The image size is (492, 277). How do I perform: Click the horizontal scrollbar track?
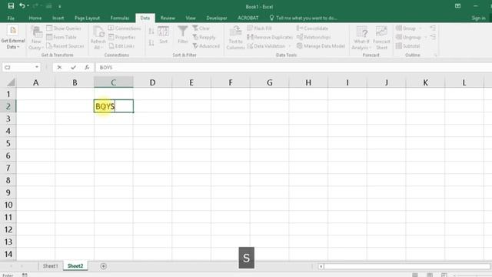point(407,266)
